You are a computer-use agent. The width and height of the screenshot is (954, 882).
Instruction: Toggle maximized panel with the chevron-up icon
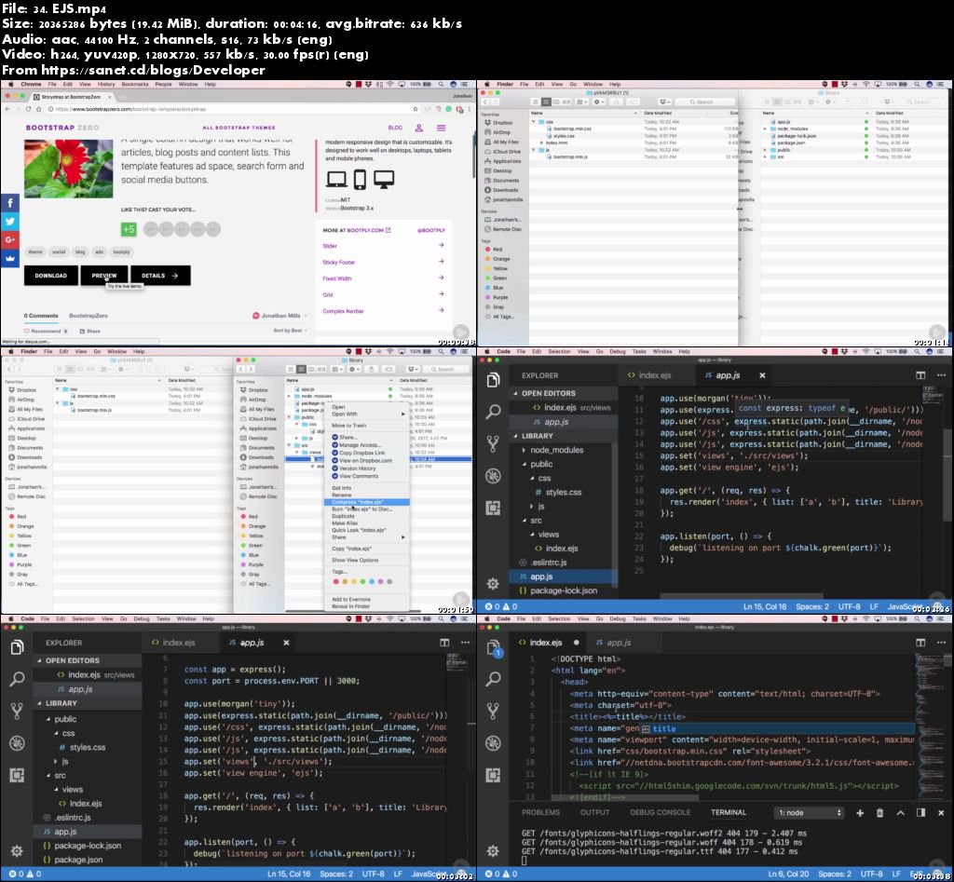click(x=901, y=813)
